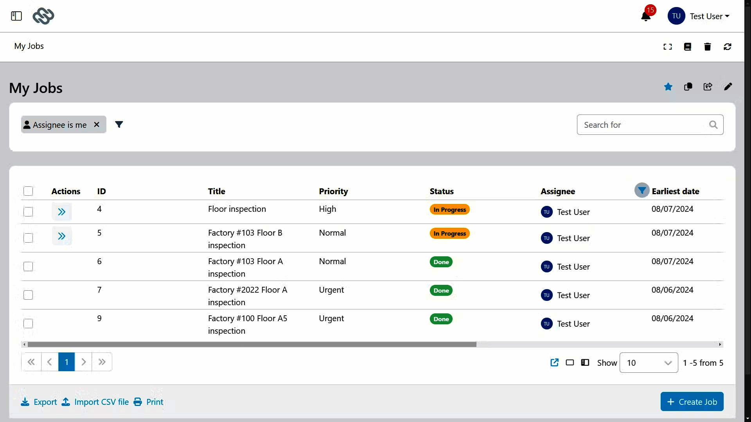Click Test User assignee in job 7 row

tap(566, 295)
